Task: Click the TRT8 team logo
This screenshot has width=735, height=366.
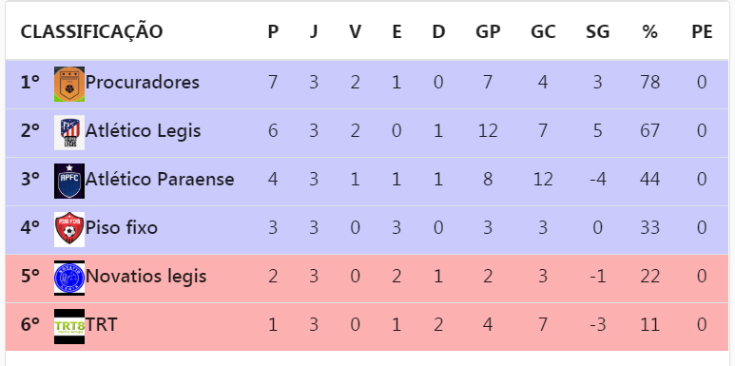Action: pos(69,326)
